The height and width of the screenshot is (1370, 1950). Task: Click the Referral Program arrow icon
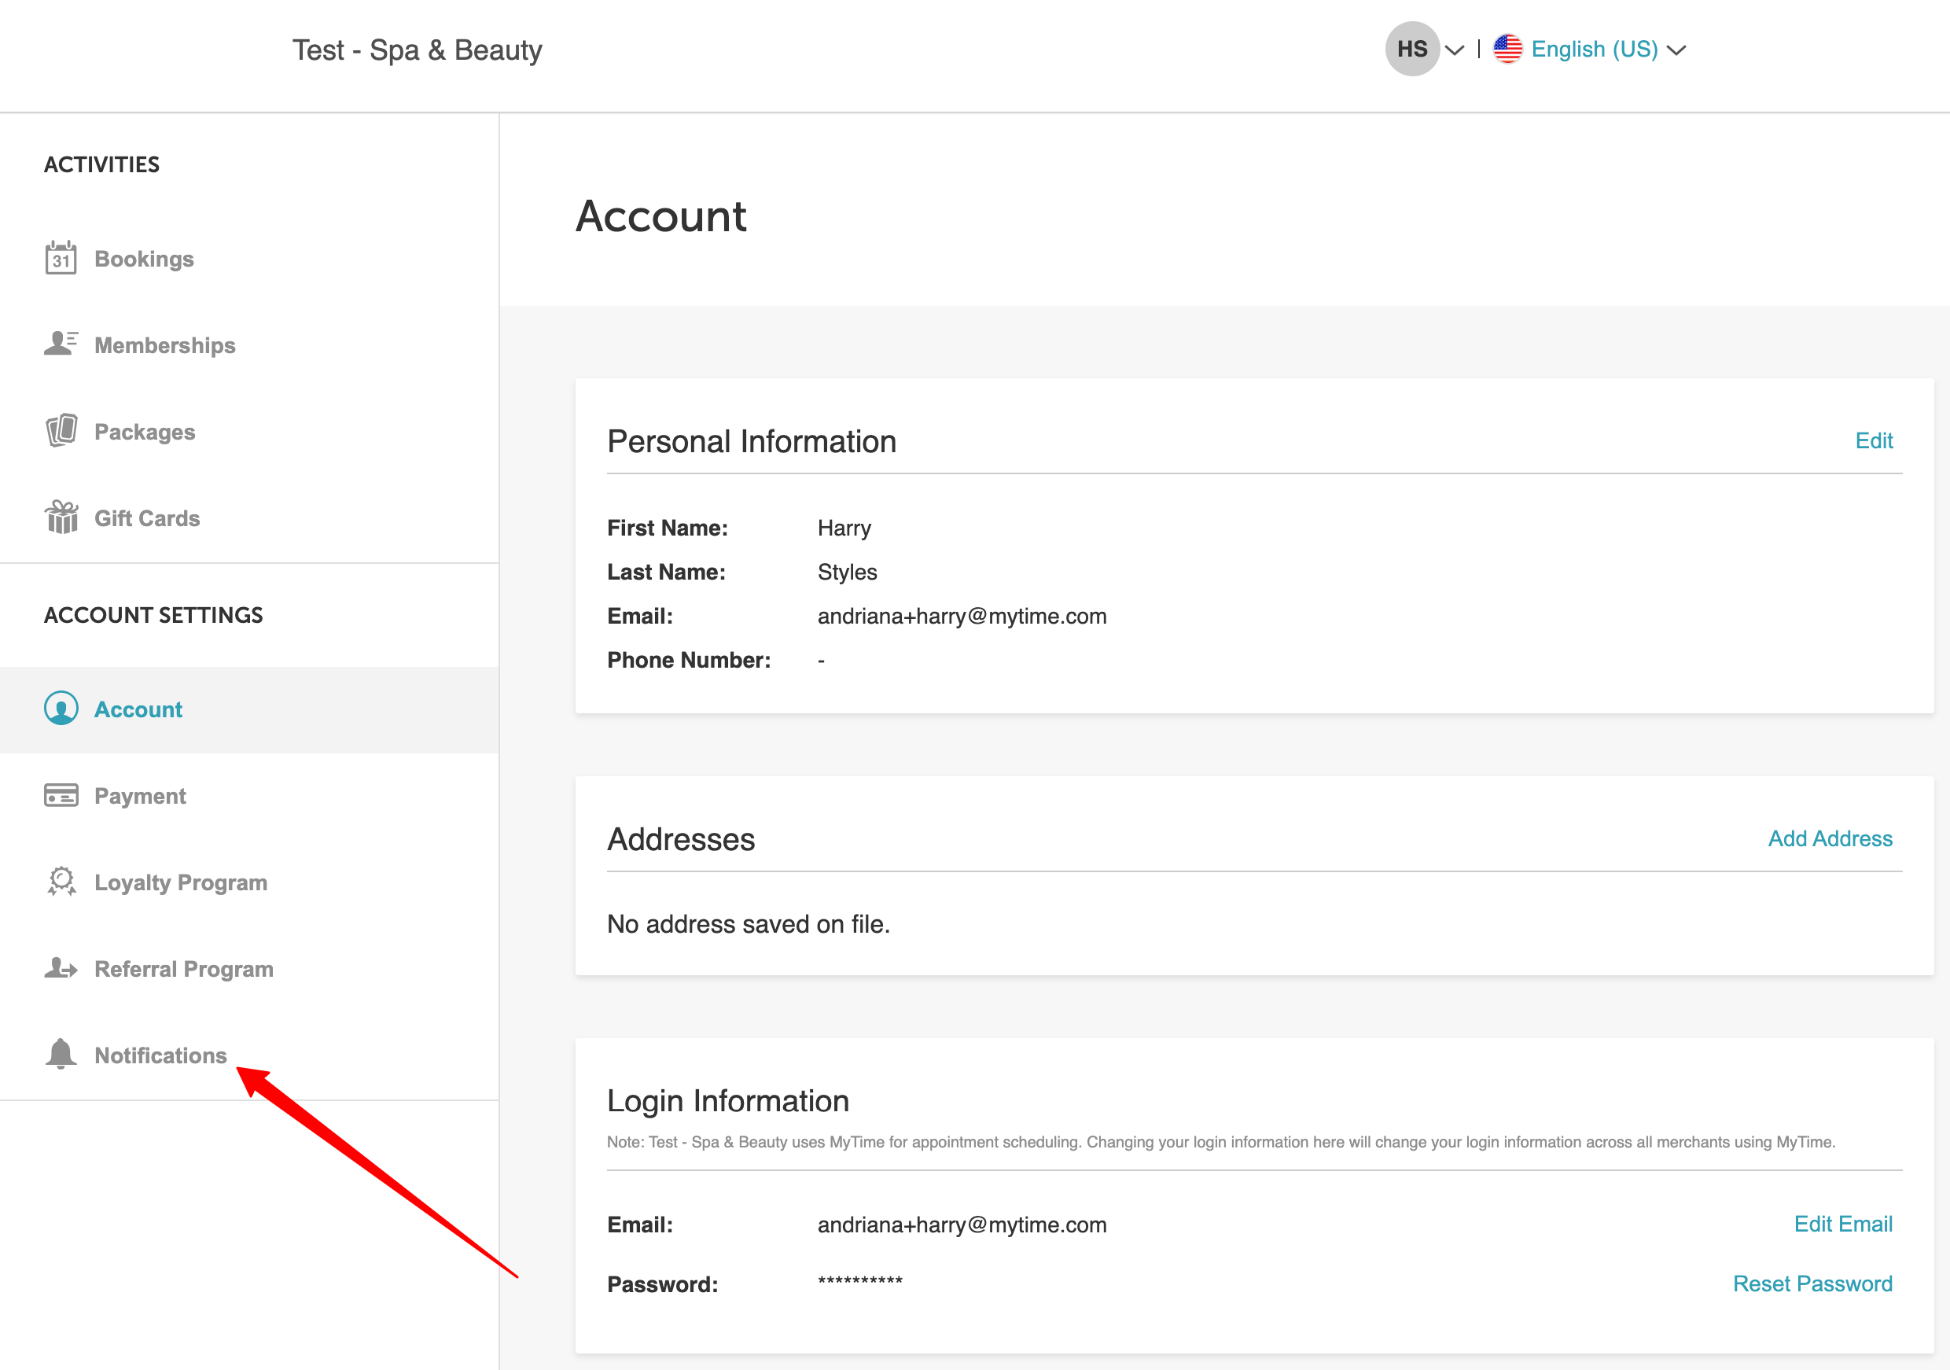click(61, 968)
